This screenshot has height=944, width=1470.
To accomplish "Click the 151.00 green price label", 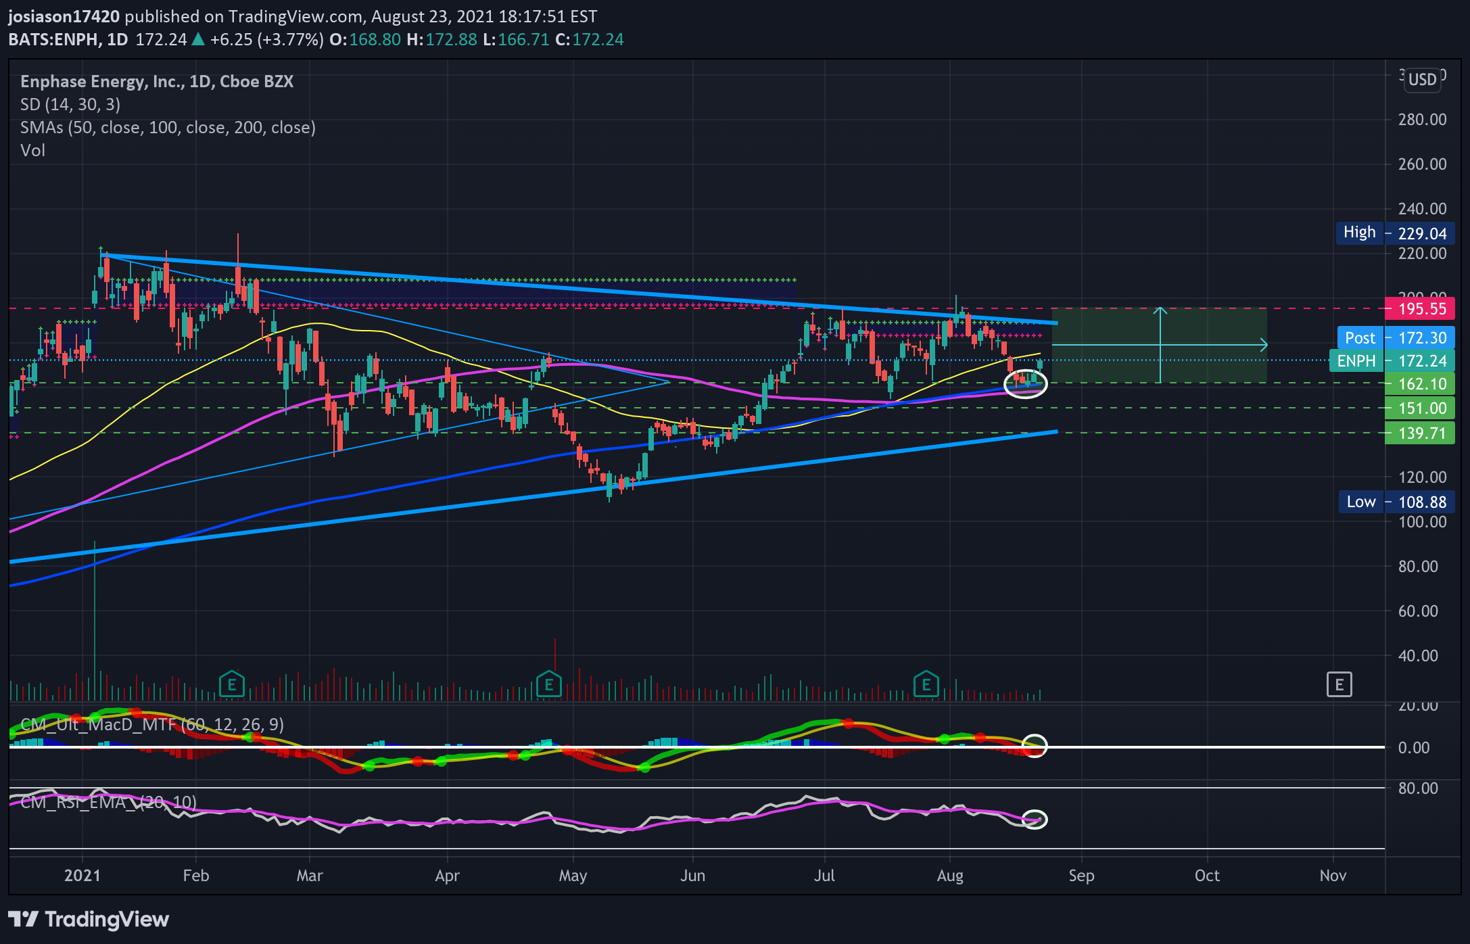I will pos(1419,408).
